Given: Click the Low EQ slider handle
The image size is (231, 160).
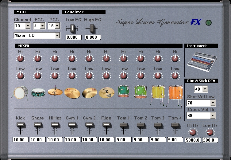Looking at the screenshot, I should pyautogui.click(x=72, y=28).
